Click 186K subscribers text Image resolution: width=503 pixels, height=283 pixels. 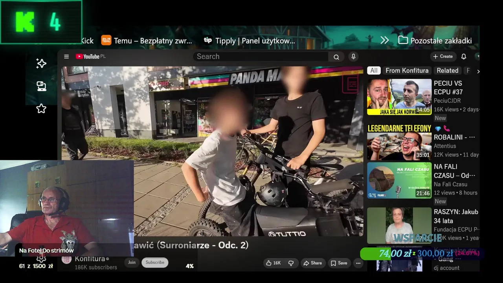point(96,267)
